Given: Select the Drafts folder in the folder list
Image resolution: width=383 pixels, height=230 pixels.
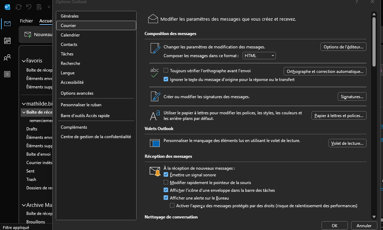Looking at the screenshot, I should (32, 129).
